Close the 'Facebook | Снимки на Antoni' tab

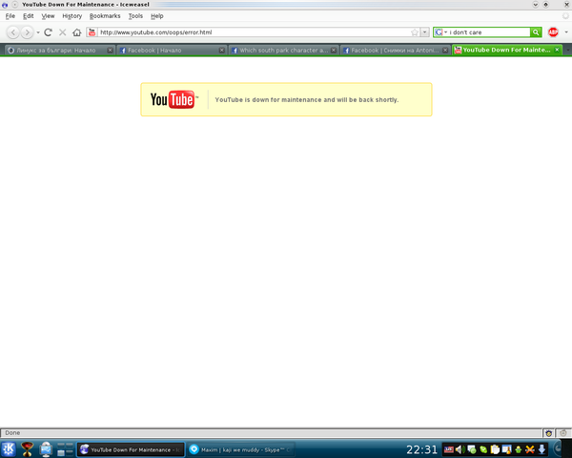coord(445,51)
